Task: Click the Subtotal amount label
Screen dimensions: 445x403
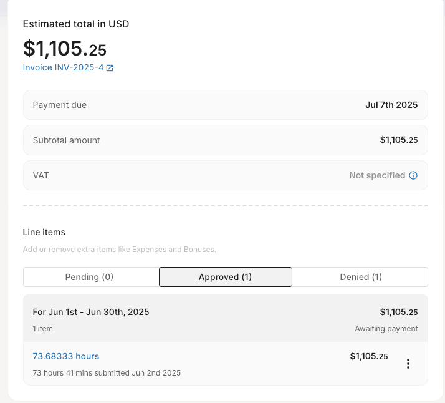Action: [67, 140]
